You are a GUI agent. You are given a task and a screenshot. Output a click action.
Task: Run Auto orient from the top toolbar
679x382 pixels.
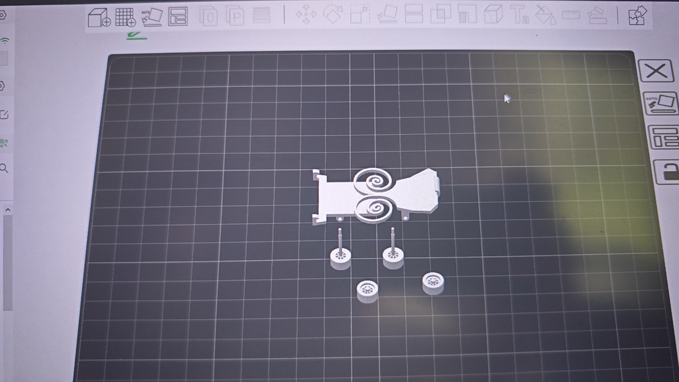(x=152, y=17)
